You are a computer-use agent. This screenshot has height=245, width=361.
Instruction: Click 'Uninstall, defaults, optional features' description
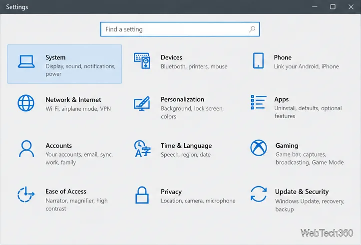(308, 112)
